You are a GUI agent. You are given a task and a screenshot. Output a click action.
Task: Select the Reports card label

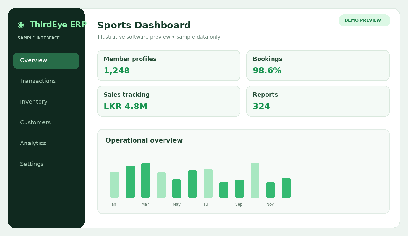click(266, 95)
